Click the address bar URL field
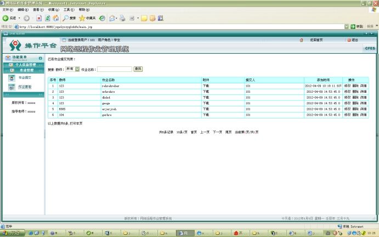 pyautogui.click(x=179, y=26)
